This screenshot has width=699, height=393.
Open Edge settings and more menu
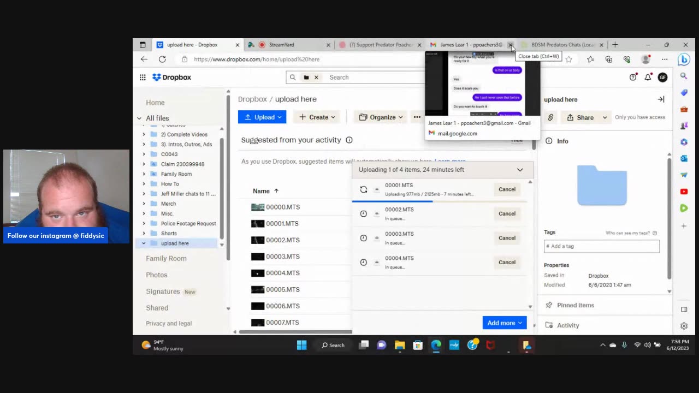click(x=665, y=59)
